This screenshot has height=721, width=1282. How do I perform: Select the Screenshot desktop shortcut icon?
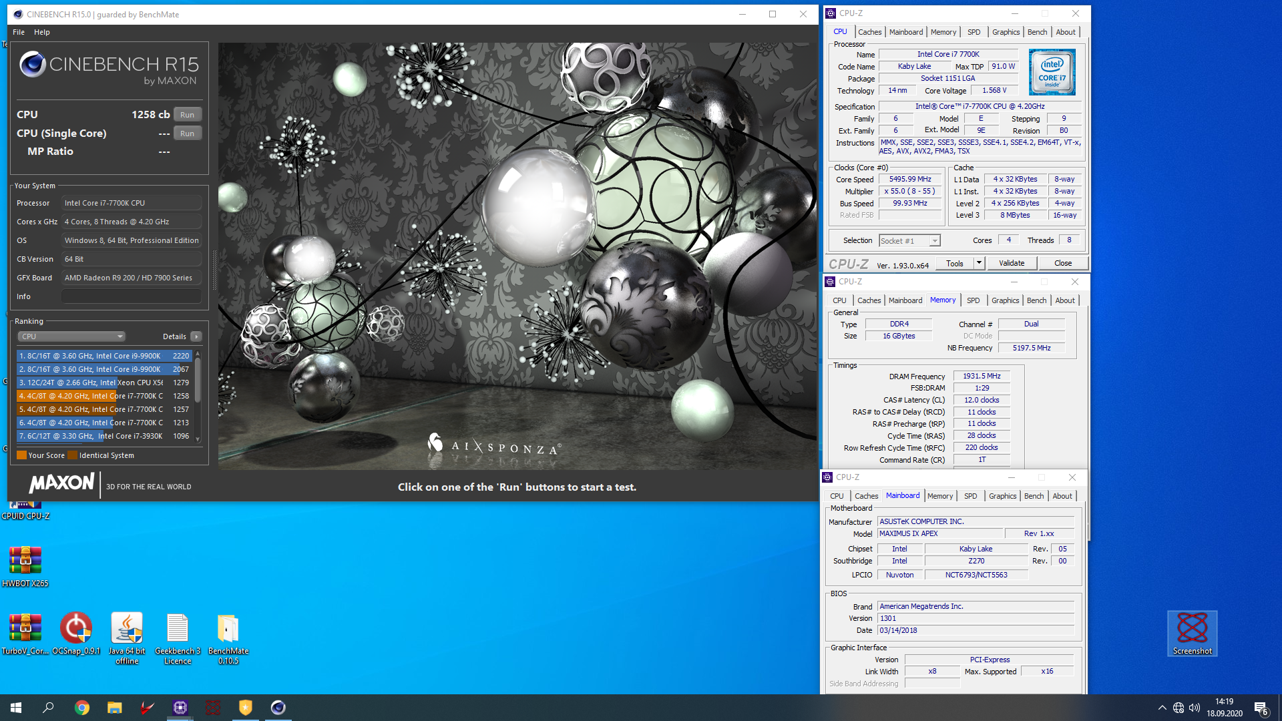(x=1193, y=634)
